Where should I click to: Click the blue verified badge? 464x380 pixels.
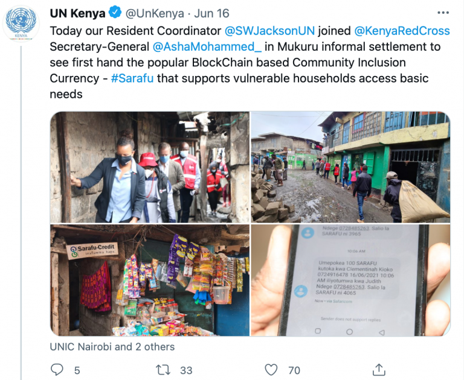[x=115, y=13]
